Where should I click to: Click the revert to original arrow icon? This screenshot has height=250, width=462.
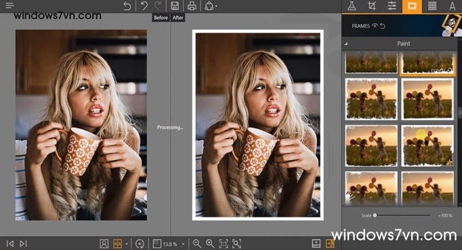[127, 6]
